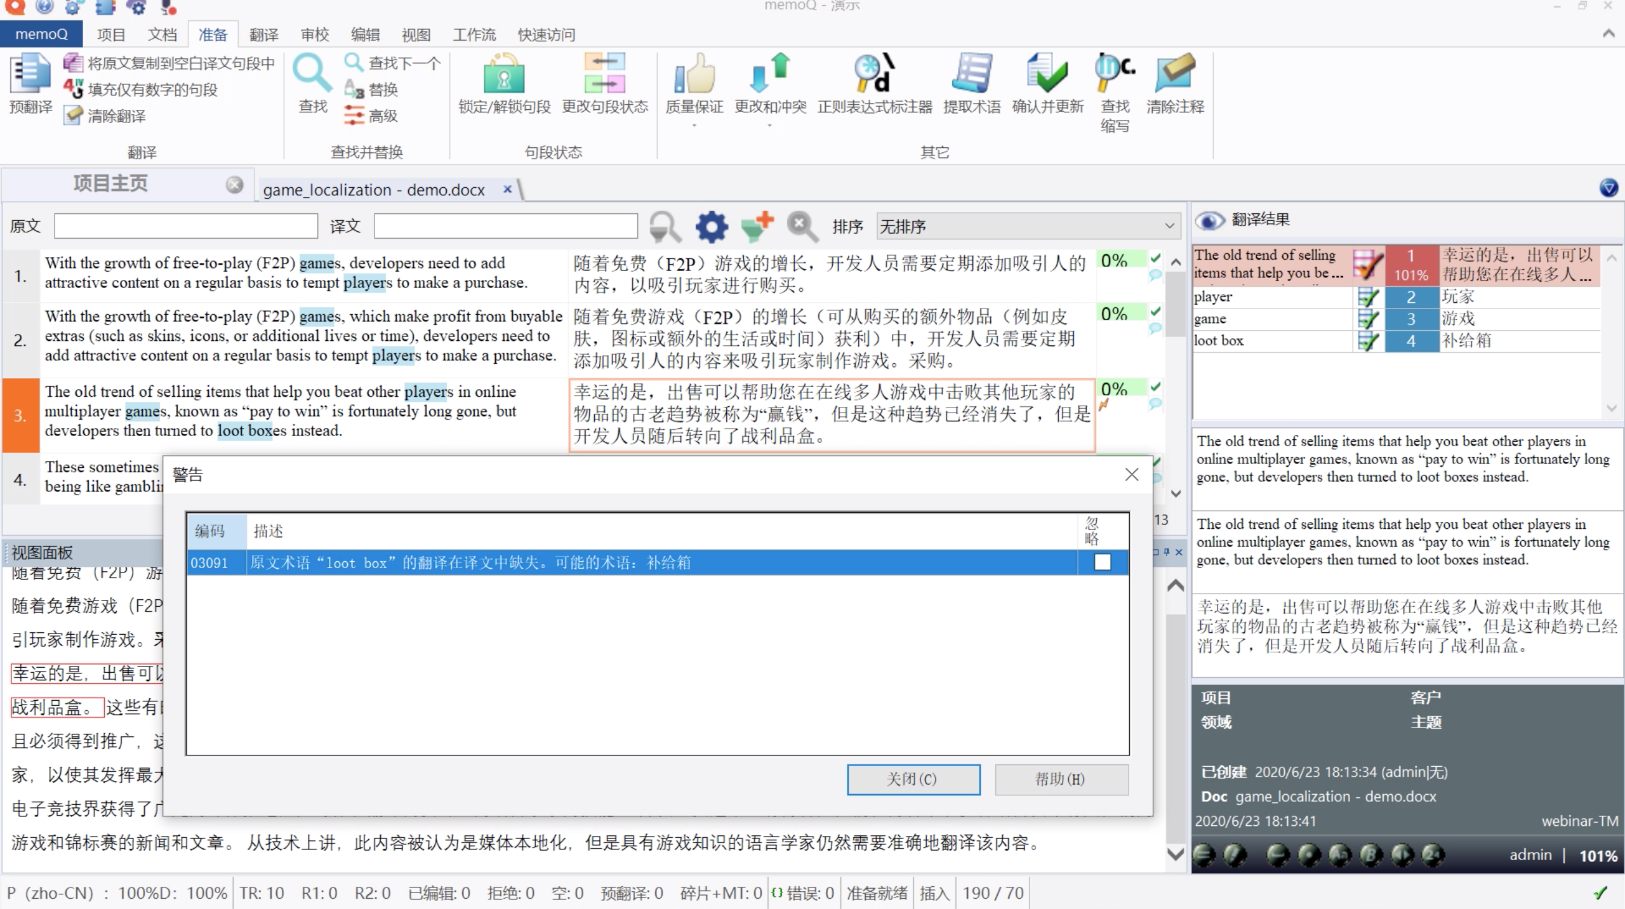Click 填充仅有数字的句段 command

[x=140, y=90]
